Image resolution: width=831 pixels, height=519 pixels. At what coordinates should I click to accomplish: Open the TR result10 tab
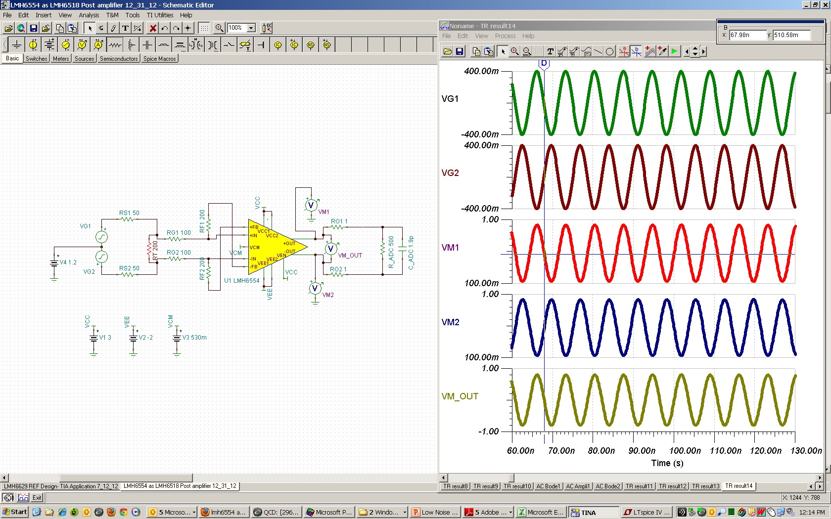517,486
